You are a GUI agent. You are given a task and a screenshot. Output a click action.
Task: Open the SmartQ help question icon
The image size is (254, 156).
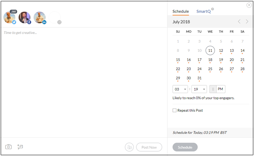click(x=213, y=9)
